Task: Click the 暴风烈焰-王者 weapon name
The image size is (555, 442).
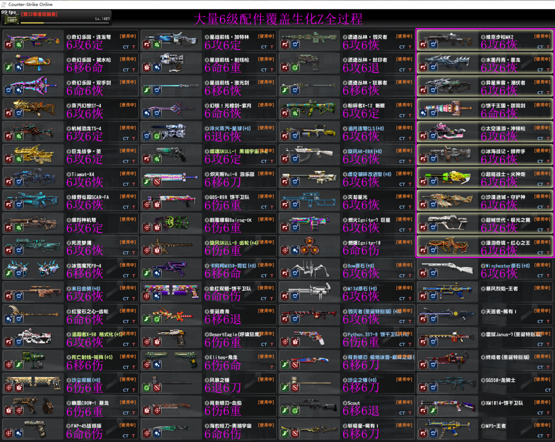Action: coord(502,289)
